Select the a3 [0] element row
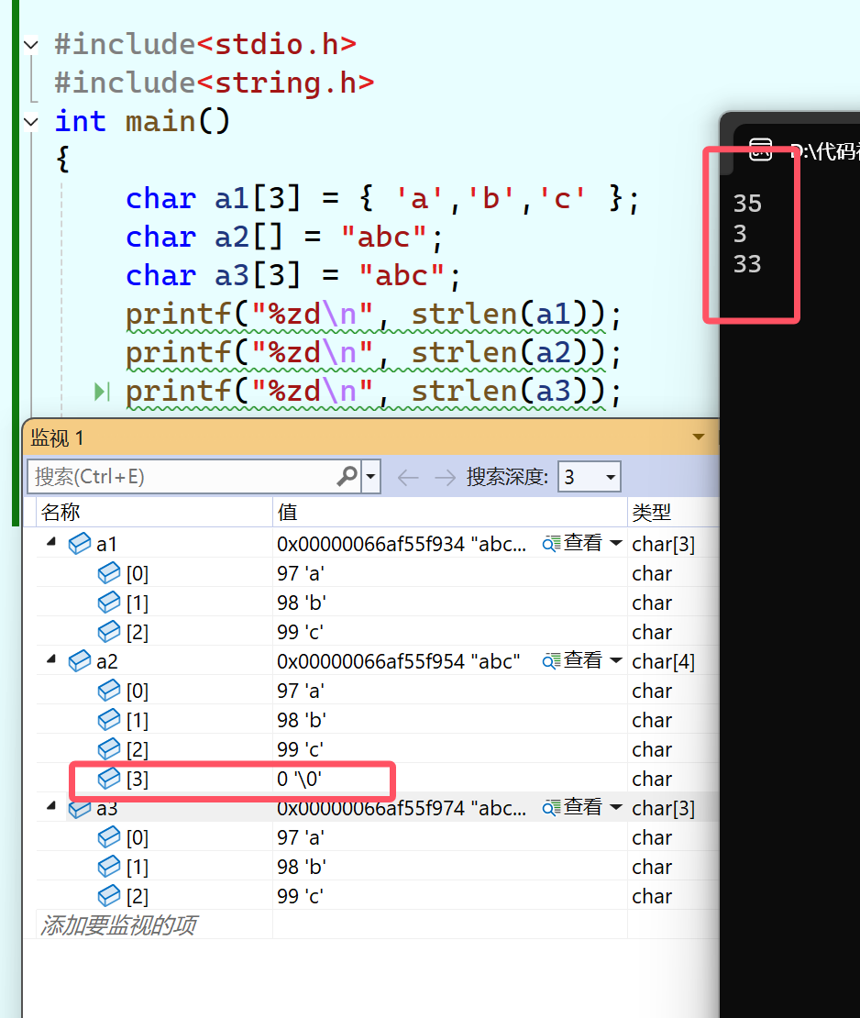 click(377, 837)
